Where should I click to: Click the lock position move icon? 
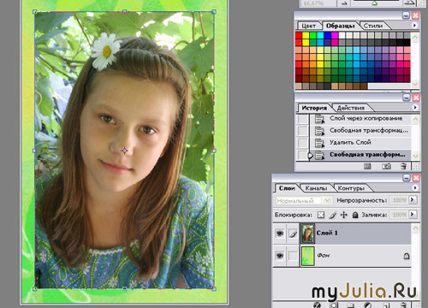[344, 215]
